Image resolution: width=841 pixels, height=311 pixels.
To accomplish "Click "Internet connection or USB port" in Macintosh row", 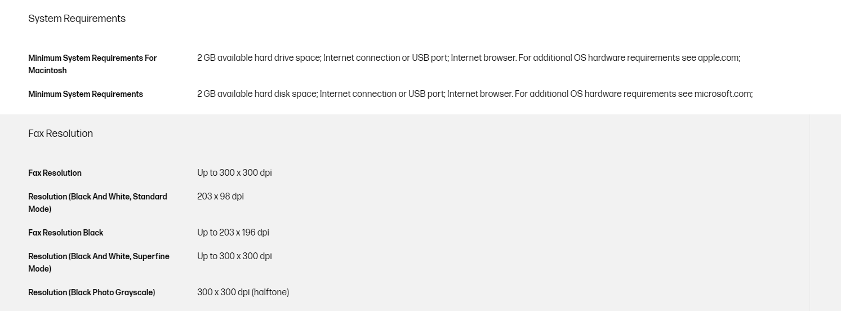I will (385, 58).
